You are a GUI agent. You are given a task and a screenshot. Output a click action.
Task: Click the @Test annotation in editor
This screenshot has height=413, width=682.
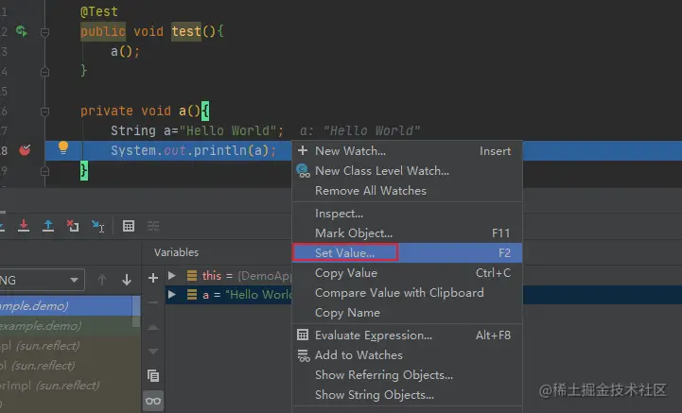[98, 11]
